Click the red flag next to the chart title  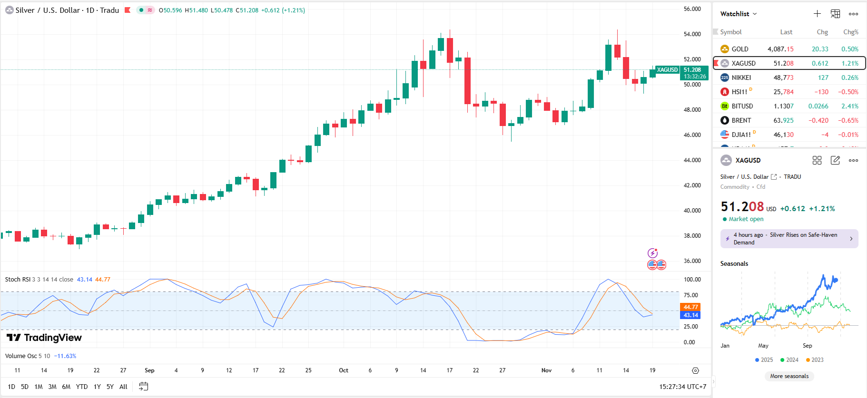[x=128, y=10]
